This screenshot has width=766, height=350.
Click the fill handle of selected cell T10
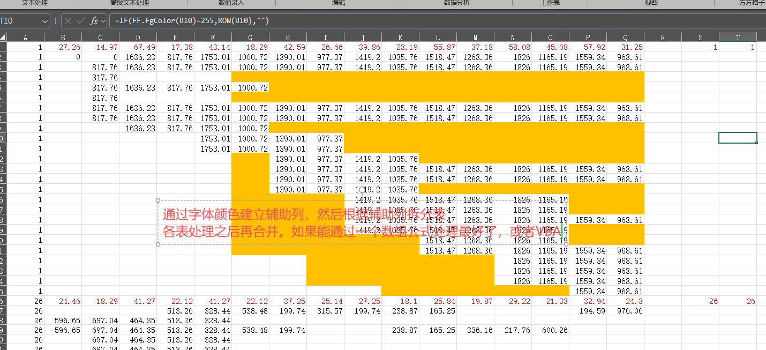756,143
